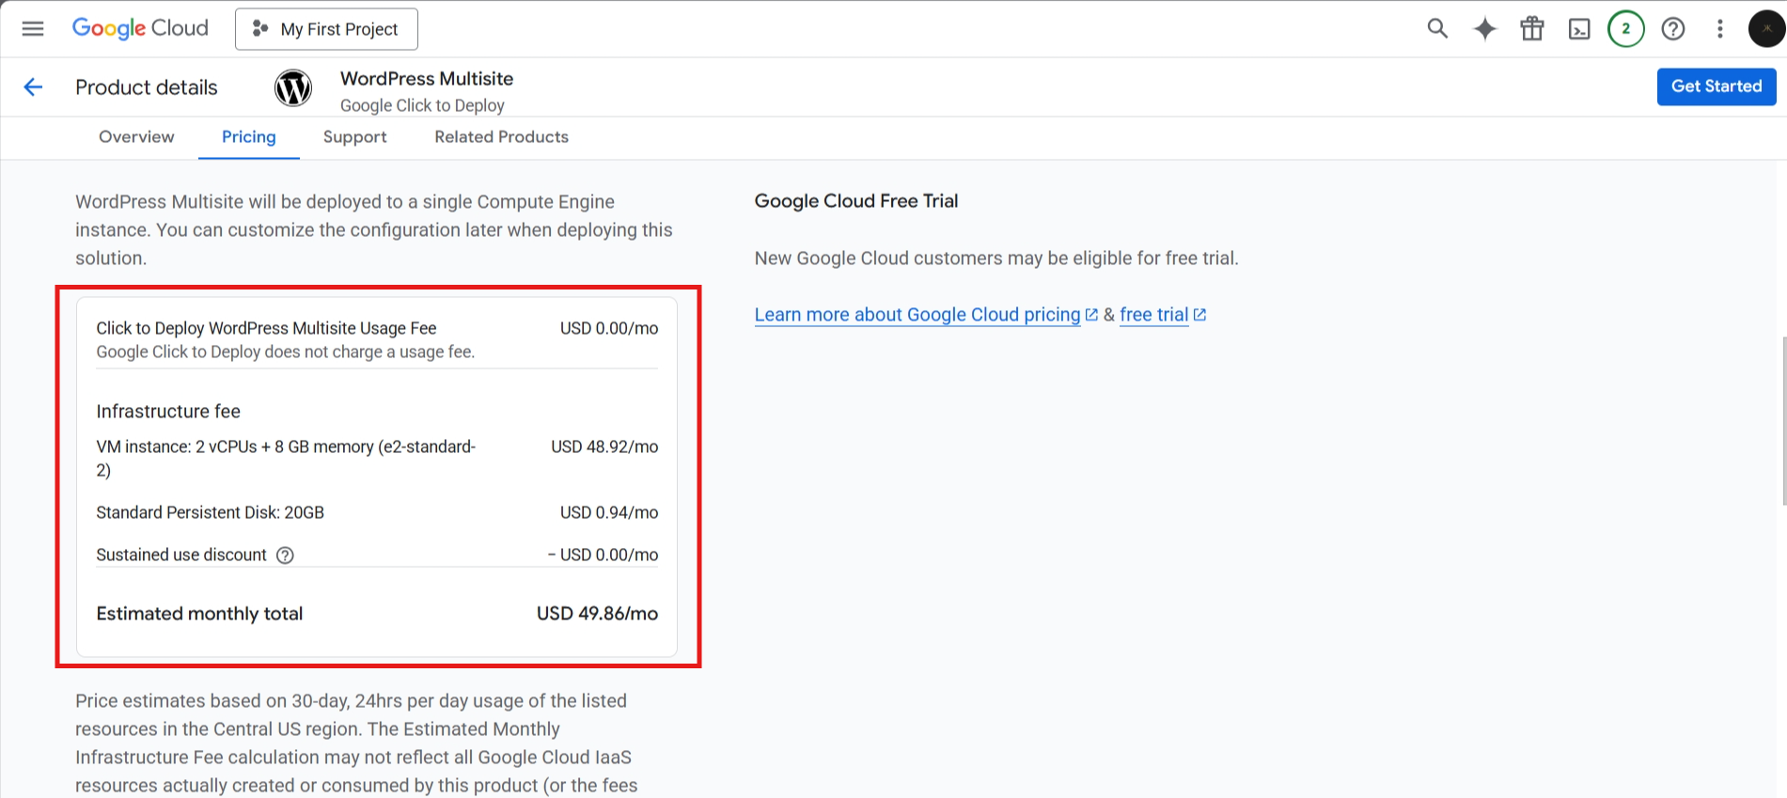Viewport: 1787px width, 798px height.
Task: Go back using the left arrow
Action: (x=33, y=87)
